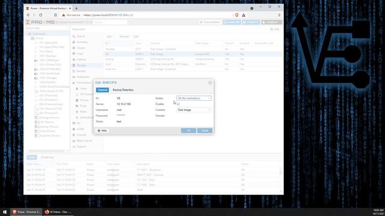Open the Help button in the Datacenter panel
The height and width of the screenshot is (216, 385).
click(x=275, y=29)
